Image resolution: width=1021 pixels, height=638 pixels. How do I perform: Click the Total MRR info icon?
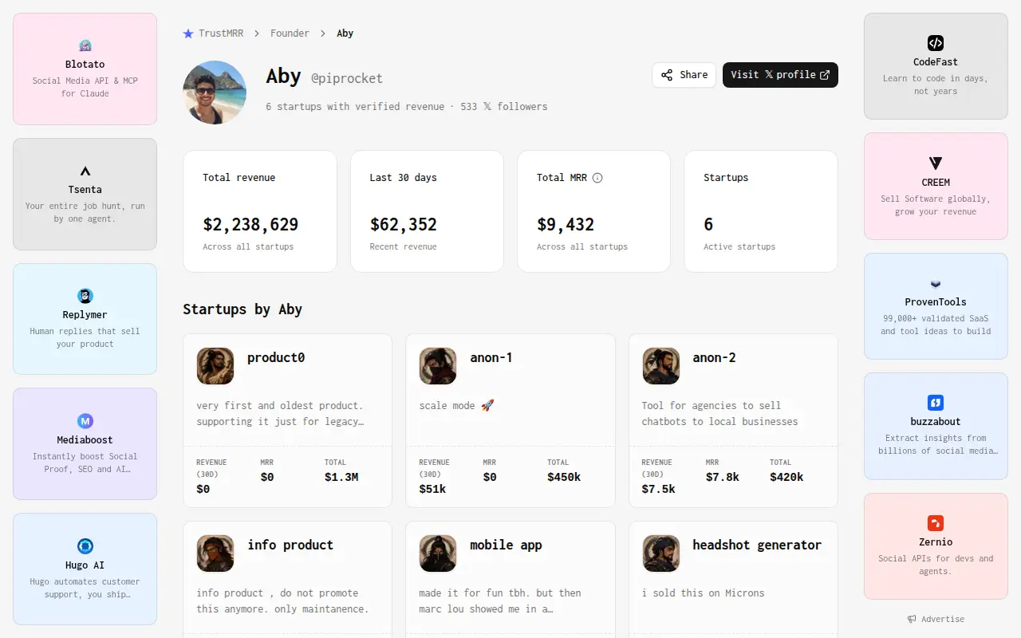[597, 178]
